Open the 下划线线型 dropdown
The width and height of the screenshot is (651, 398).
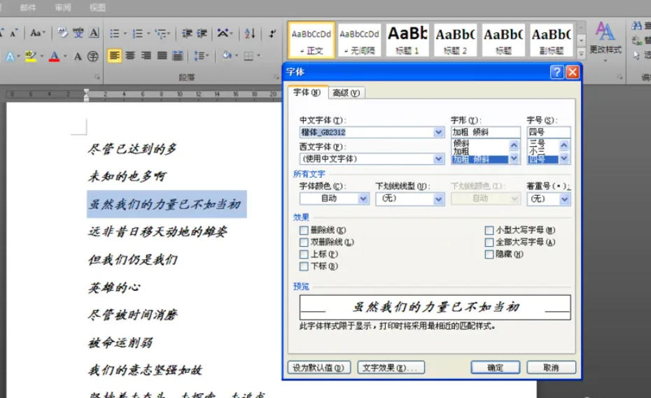click(439, 199)
